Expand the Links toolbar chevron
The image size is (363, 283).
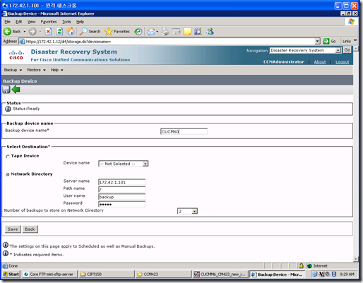point(355,40)
